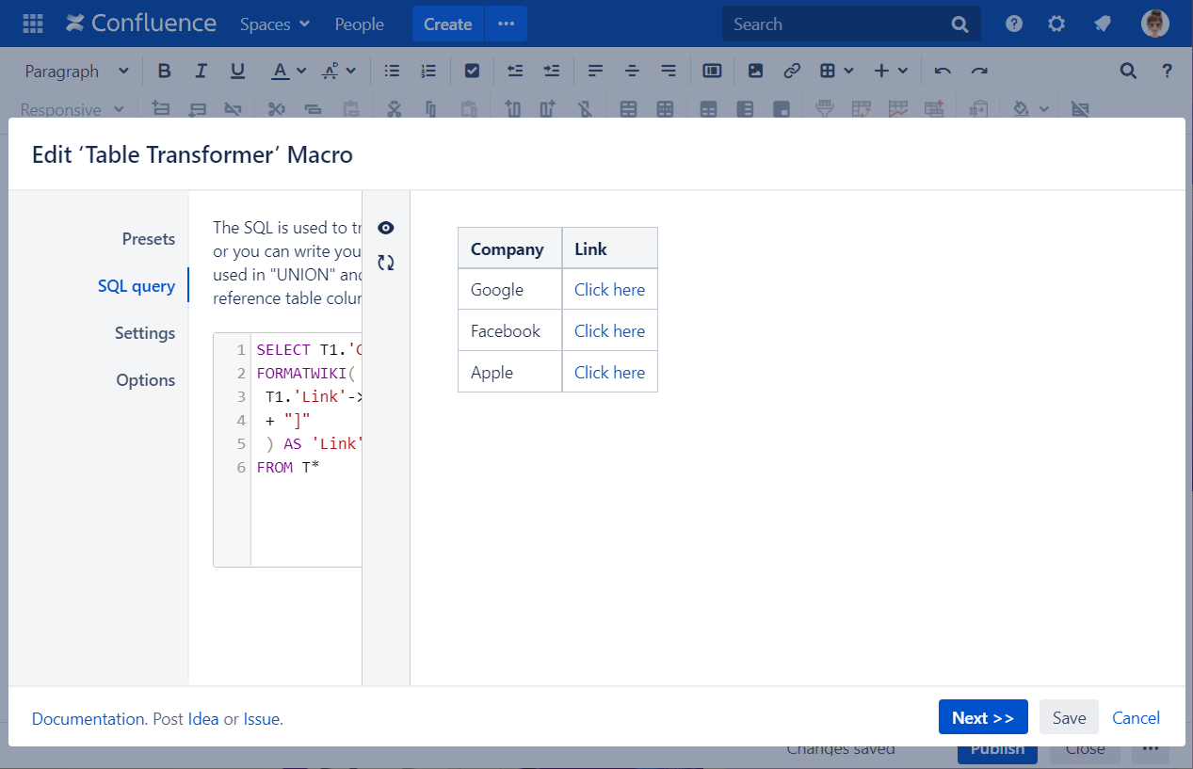This screenshot has height=769, width=1193.
Task: Click the user profile avatar
Action: (1154, 24)
